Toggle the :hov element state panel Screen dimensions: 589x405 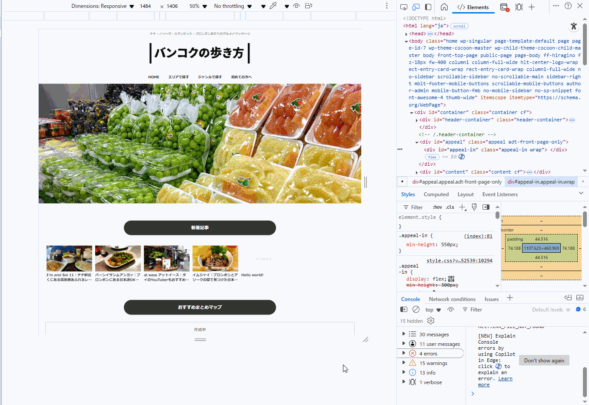coord(437,207)
